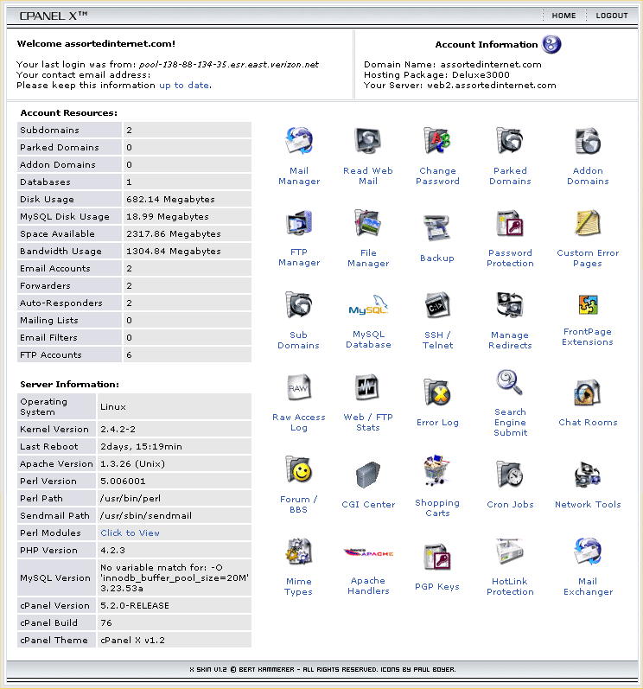Viewport: 643px width, 689px height.
Task: Open the Read Web Mail icon
Action: 368,141
